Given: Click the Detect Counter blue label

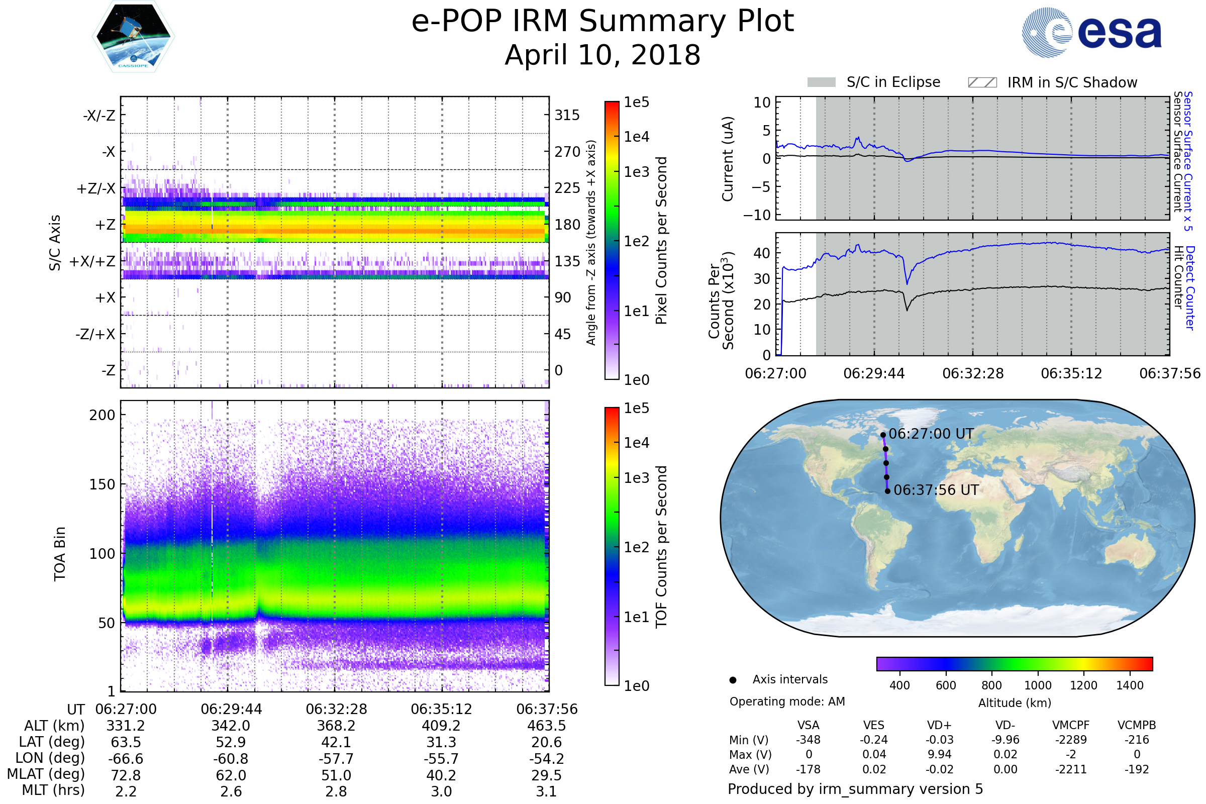Looking at the screenshot, I should click(x=1190, y=288).
